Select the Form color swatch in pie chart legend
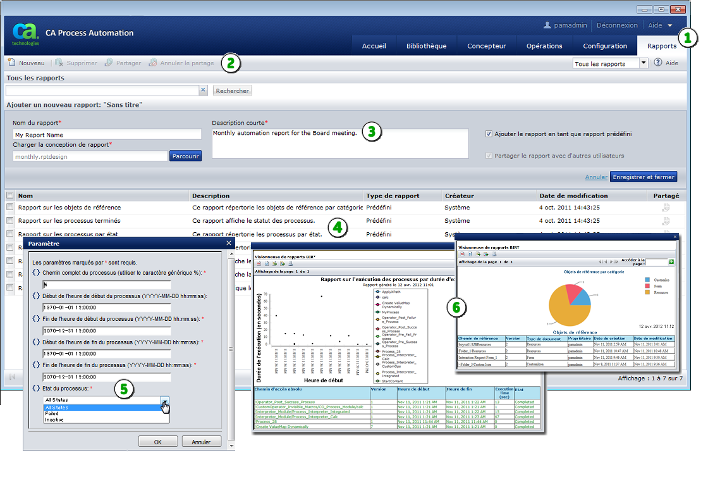The height and width of the screenshot is (481, 708). [646, 286]
